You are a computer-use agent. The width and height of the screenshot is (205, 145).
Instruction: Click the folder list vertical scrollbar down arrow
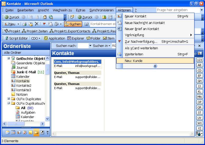point(47,119)
